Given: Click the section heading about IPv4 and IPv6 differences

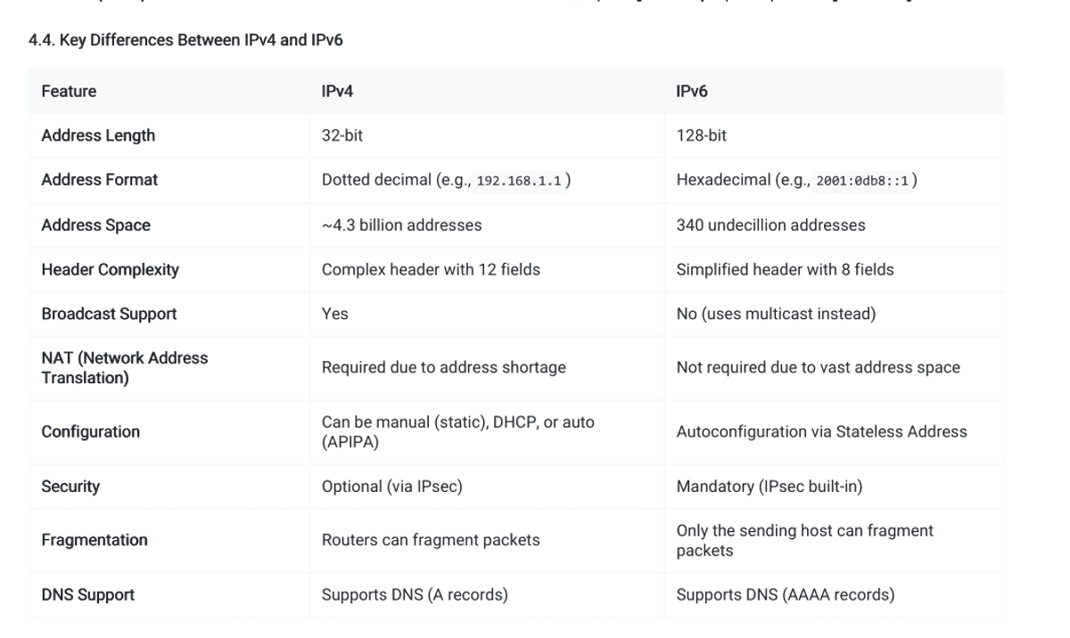Looking at the screenshot, I should pos(186,40).
